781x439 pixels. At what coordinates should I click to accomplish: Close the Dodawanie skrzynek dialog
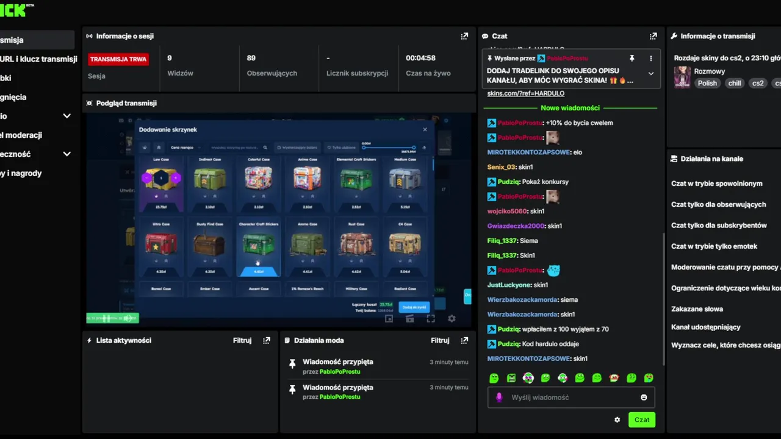click(x=425, y=129)
